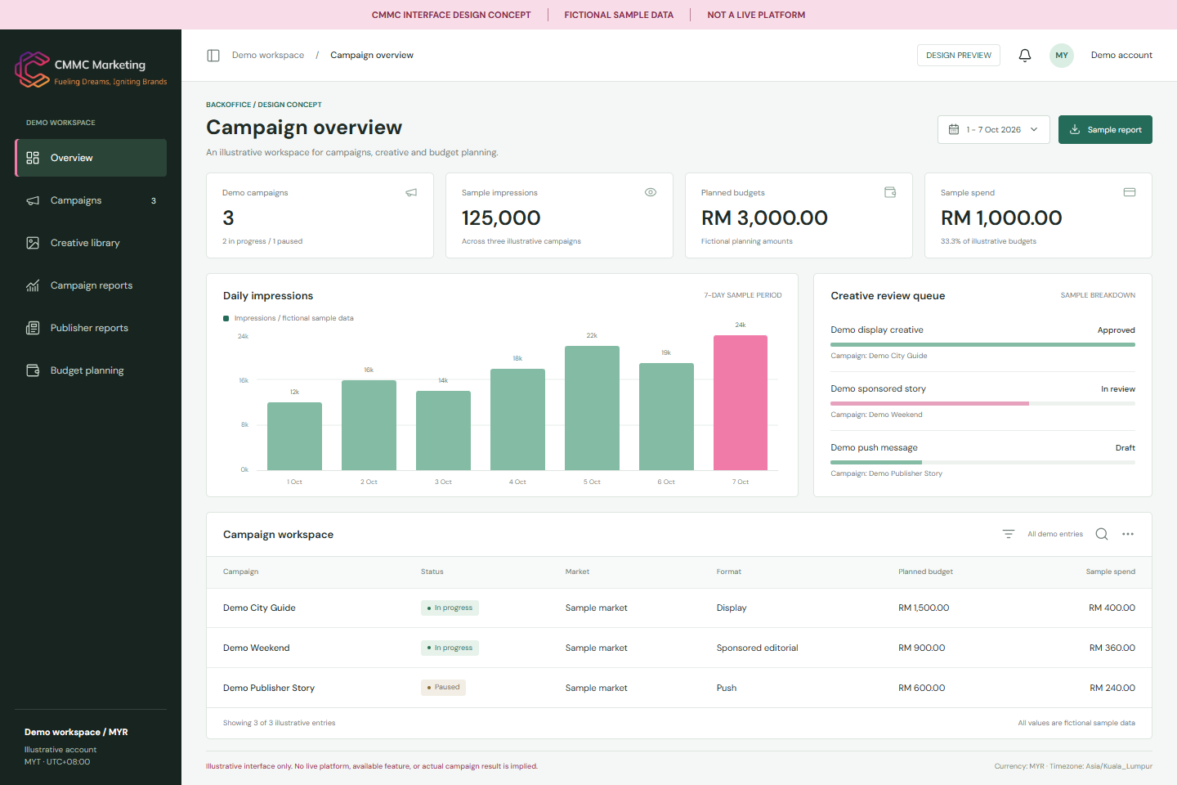The height and width of the screenshot is (785, 1177).
Task: Click the card icon on Sample spend card
Action: point(1130,192)
